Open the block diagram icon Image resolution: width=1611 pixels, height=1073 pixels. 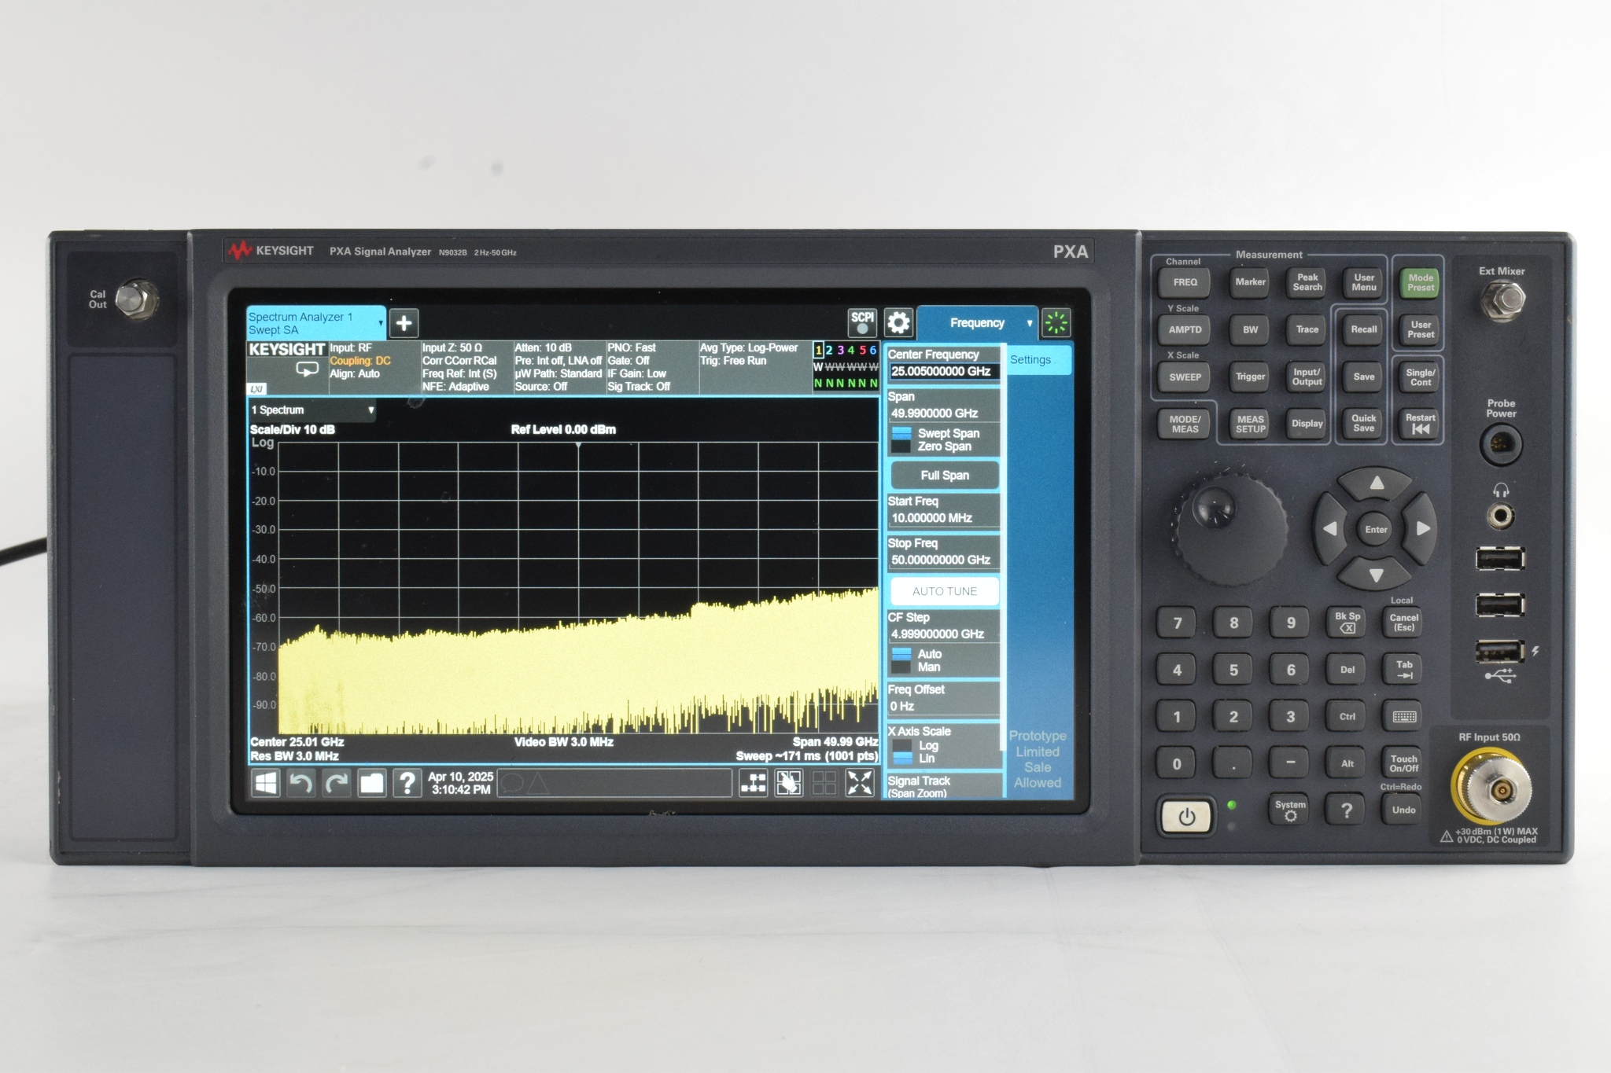pyautogui.click(x=754, y=783)
